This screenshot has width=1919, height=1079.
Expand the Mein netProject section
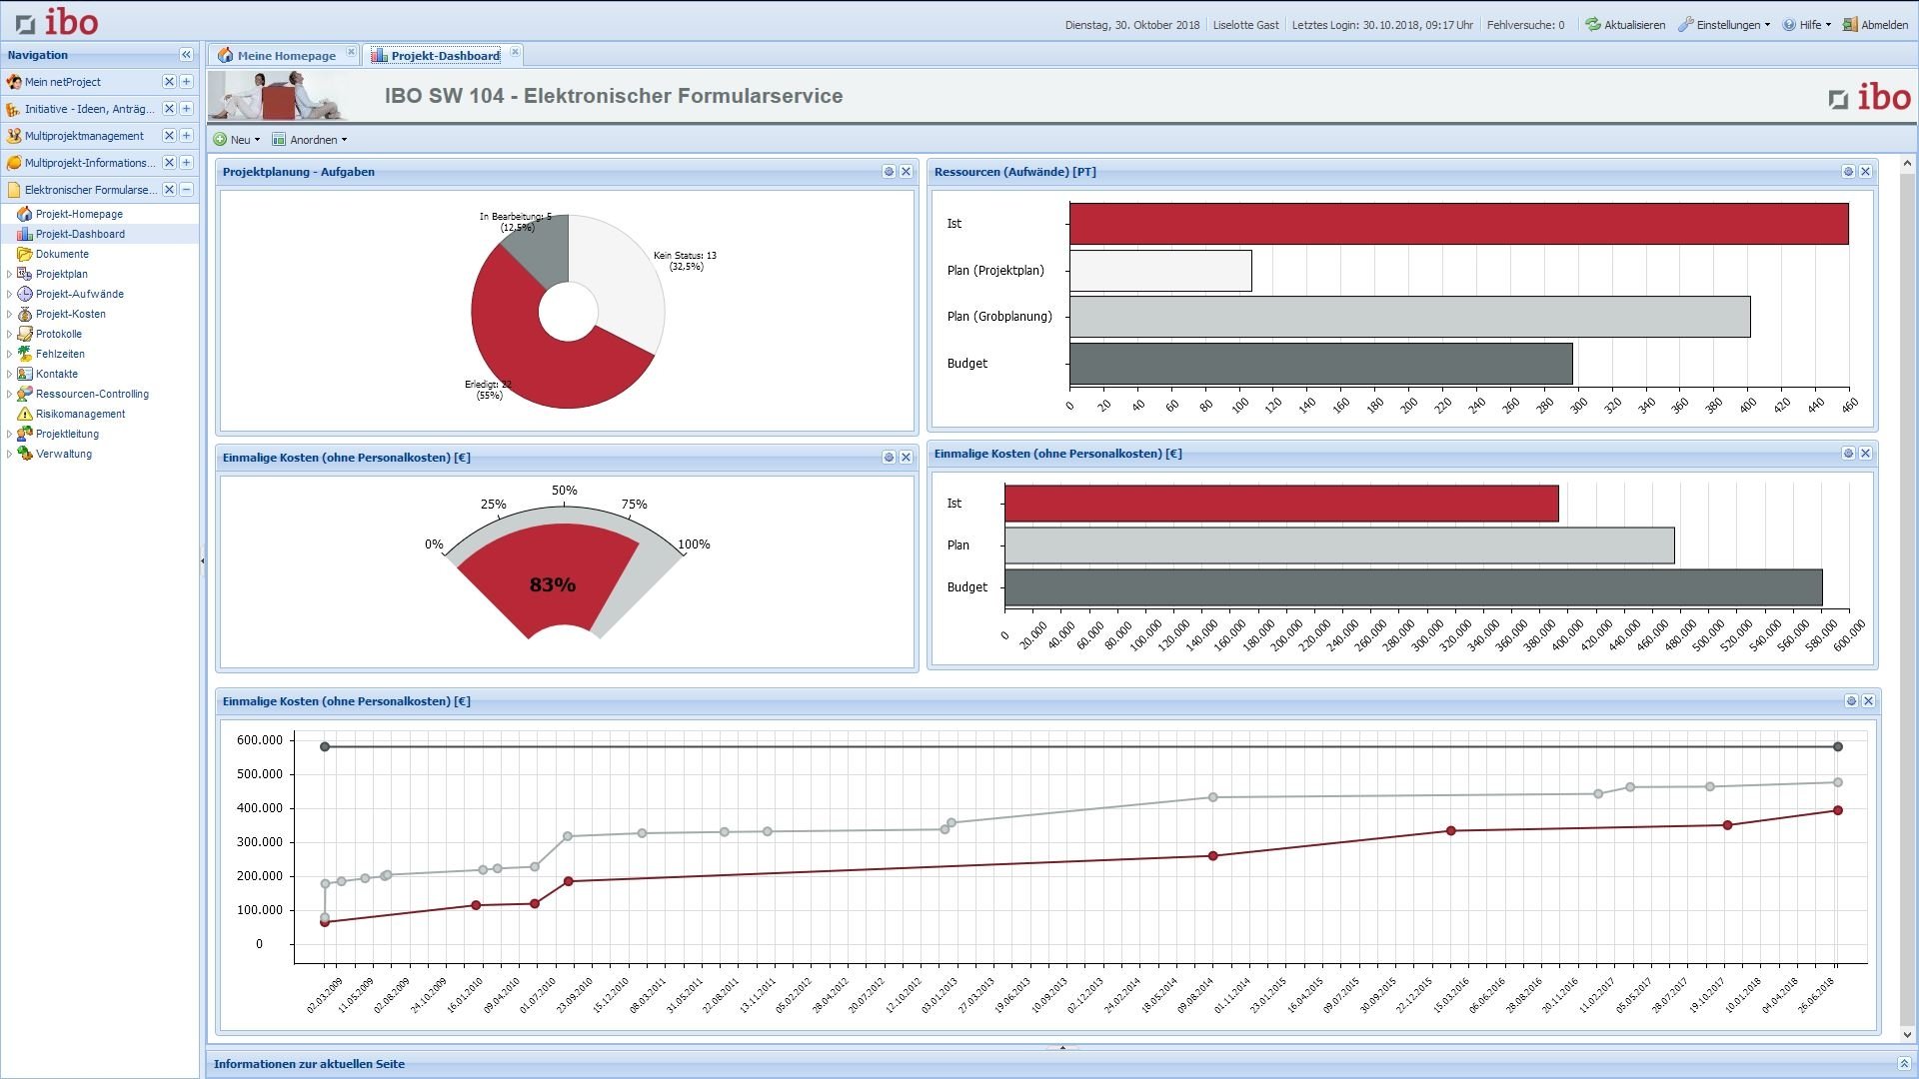(x=186, y=81)
